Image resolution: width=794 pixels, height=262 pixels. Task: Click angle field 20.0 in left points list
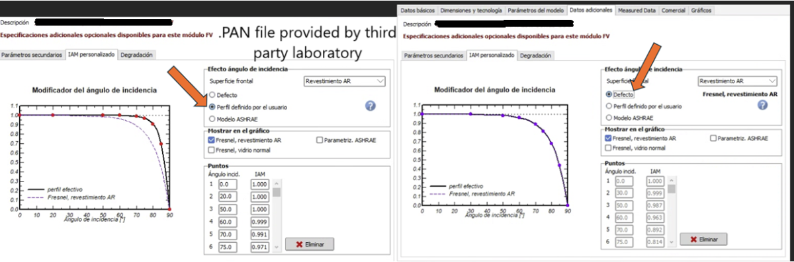click(x=227, y=196)
